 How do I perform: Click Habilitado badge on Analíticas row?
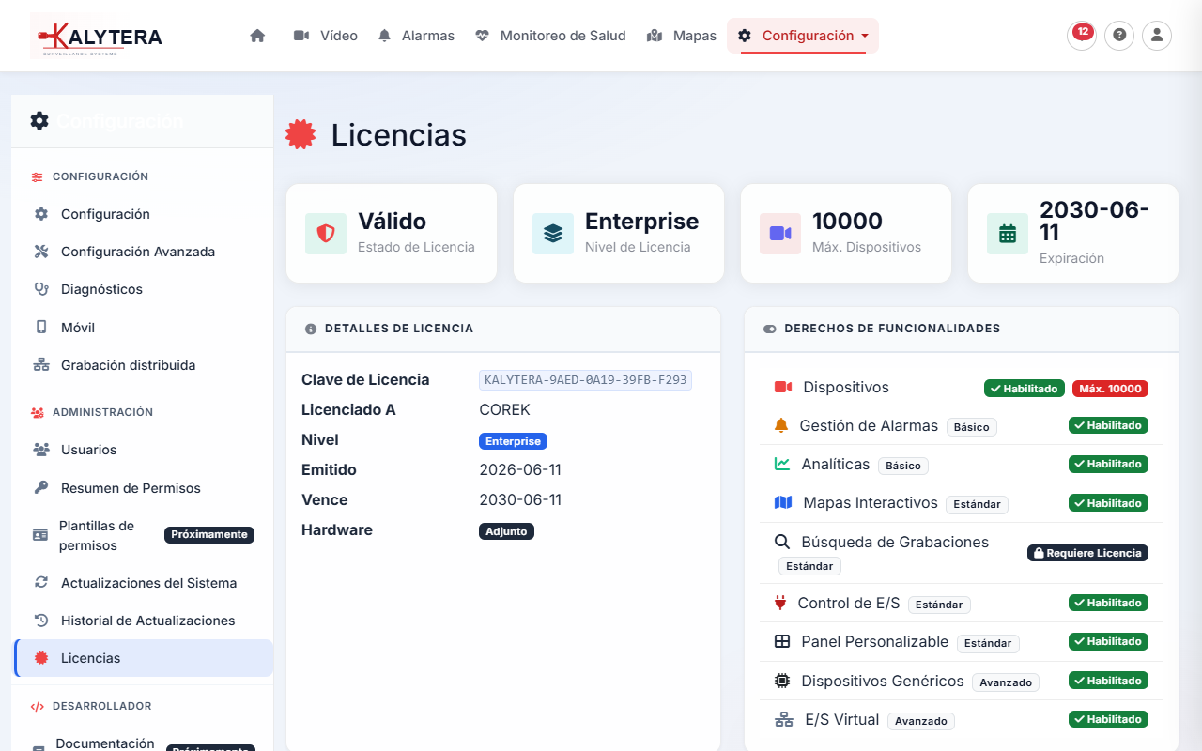pos(1108,464)
